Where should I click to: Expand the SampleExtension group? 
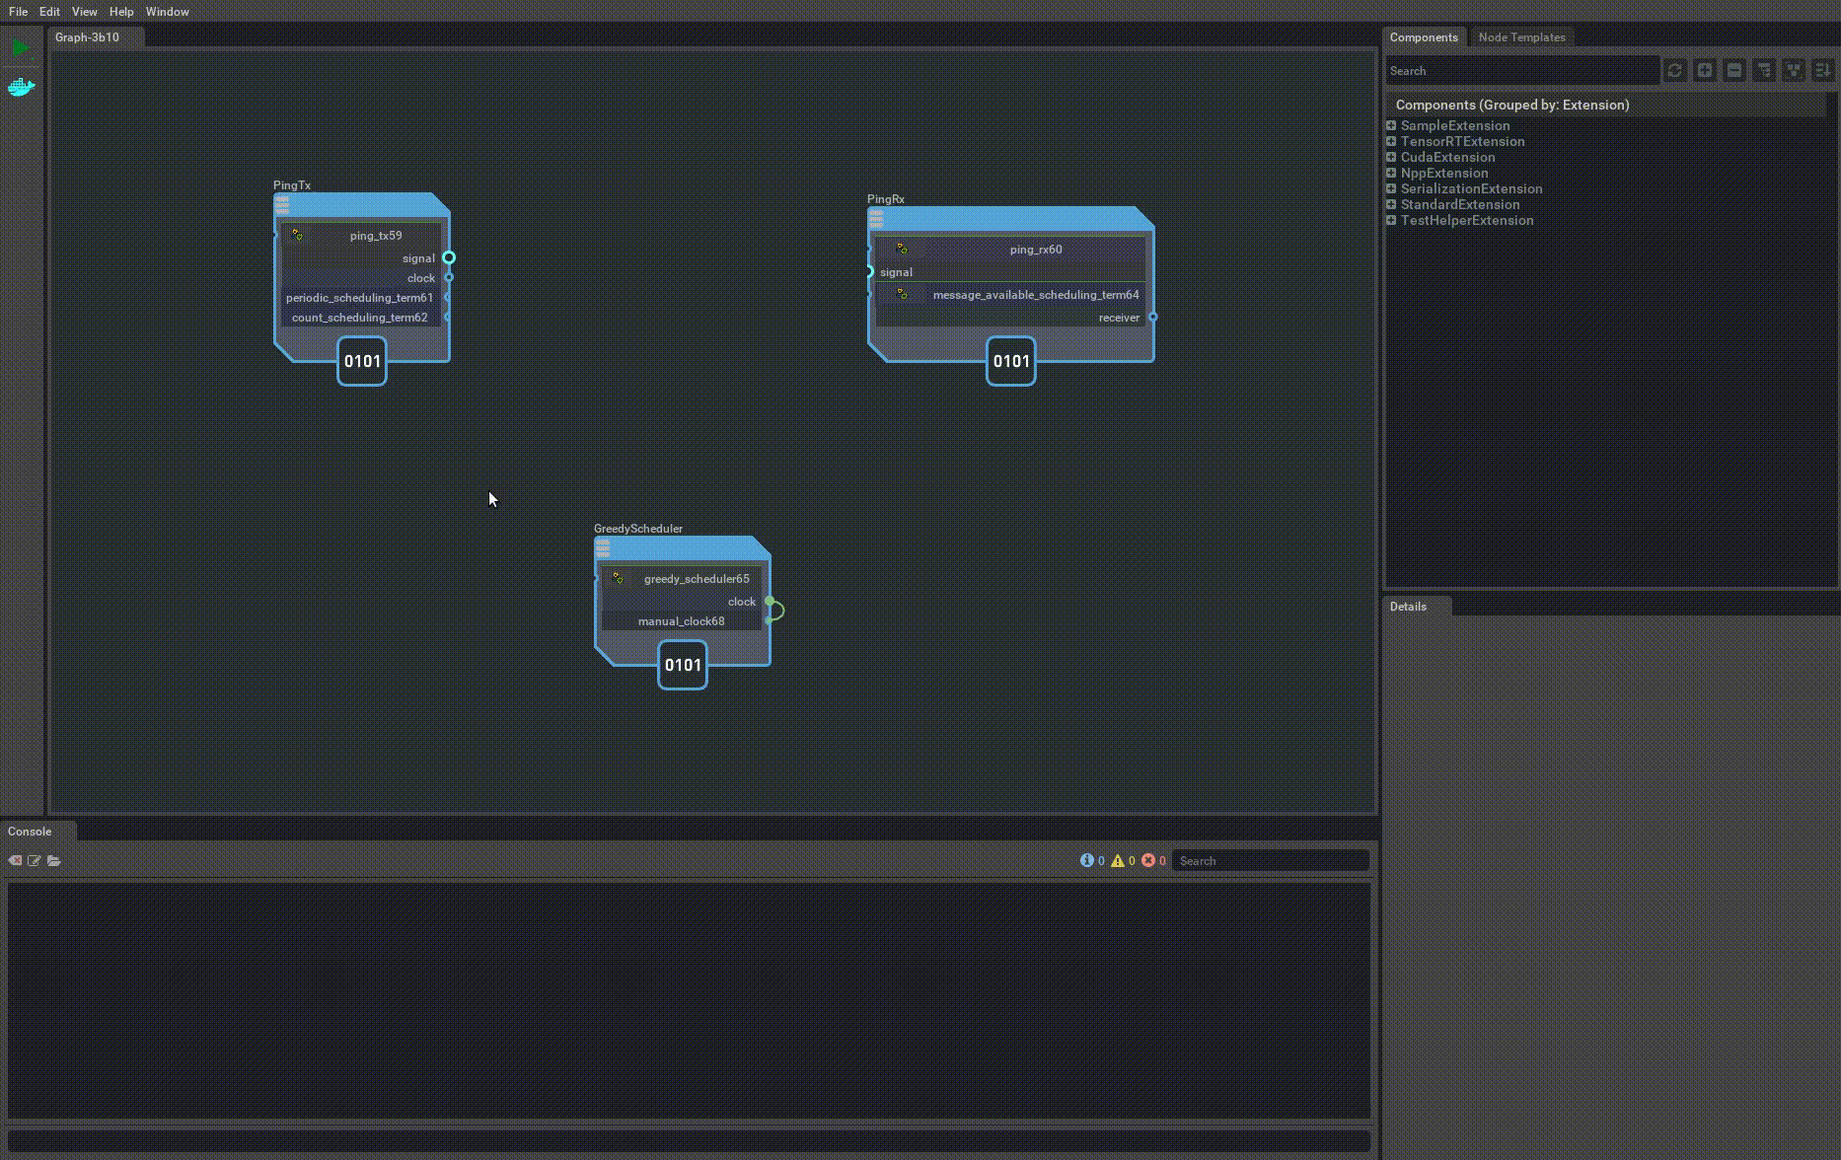pyautogui.click(x=1391, y=125)
